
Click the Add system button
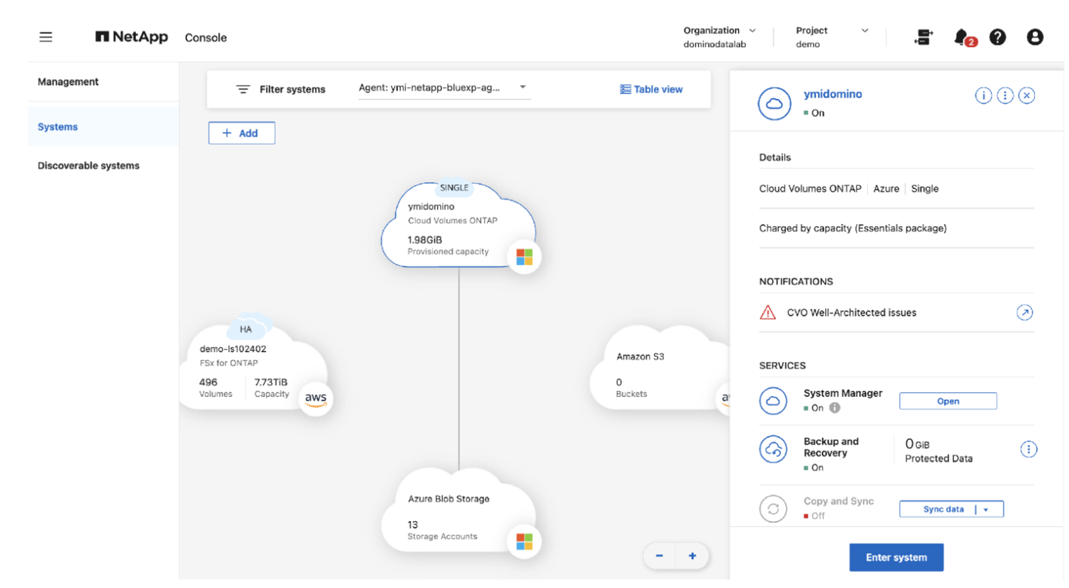point(242,133)
